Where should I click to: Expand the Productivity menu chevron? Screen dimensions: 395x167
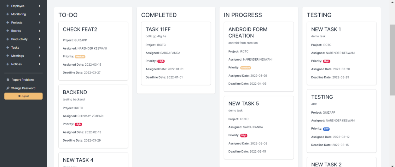(x=39, y=39)
